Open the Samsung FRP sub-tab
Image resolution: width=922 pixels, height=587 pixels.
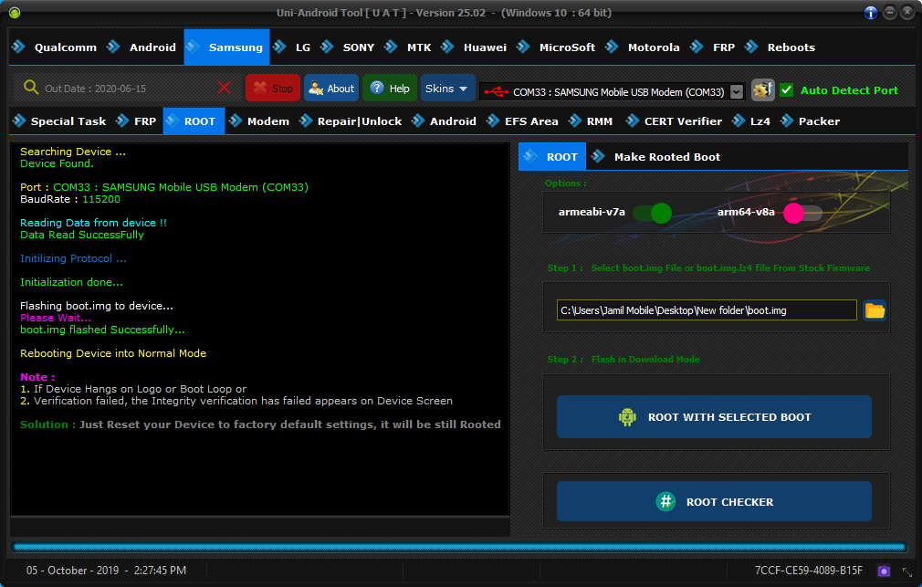pos(136,121)
